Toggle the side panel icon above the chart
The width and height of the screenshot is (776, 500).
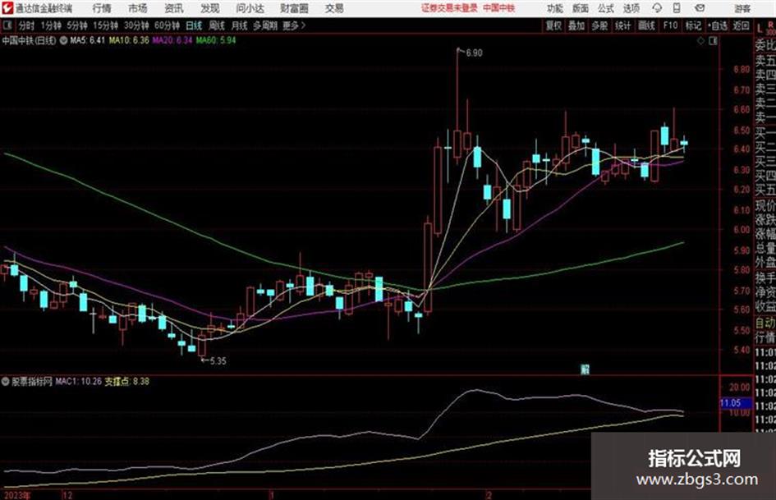[713, 41]
